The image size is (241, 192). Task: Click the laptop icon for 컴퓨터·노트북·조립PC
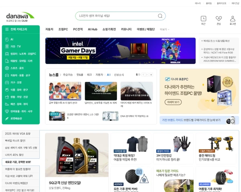(x=7, y=54)
